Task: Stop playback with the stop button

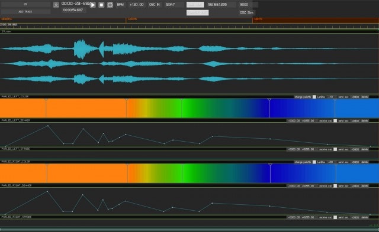Action: (101, 5)
